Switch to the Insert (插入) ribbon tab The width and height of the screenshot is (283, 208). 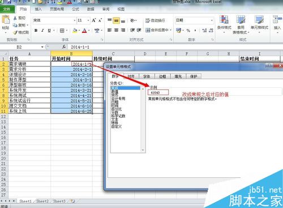click(x=38, y=9)
